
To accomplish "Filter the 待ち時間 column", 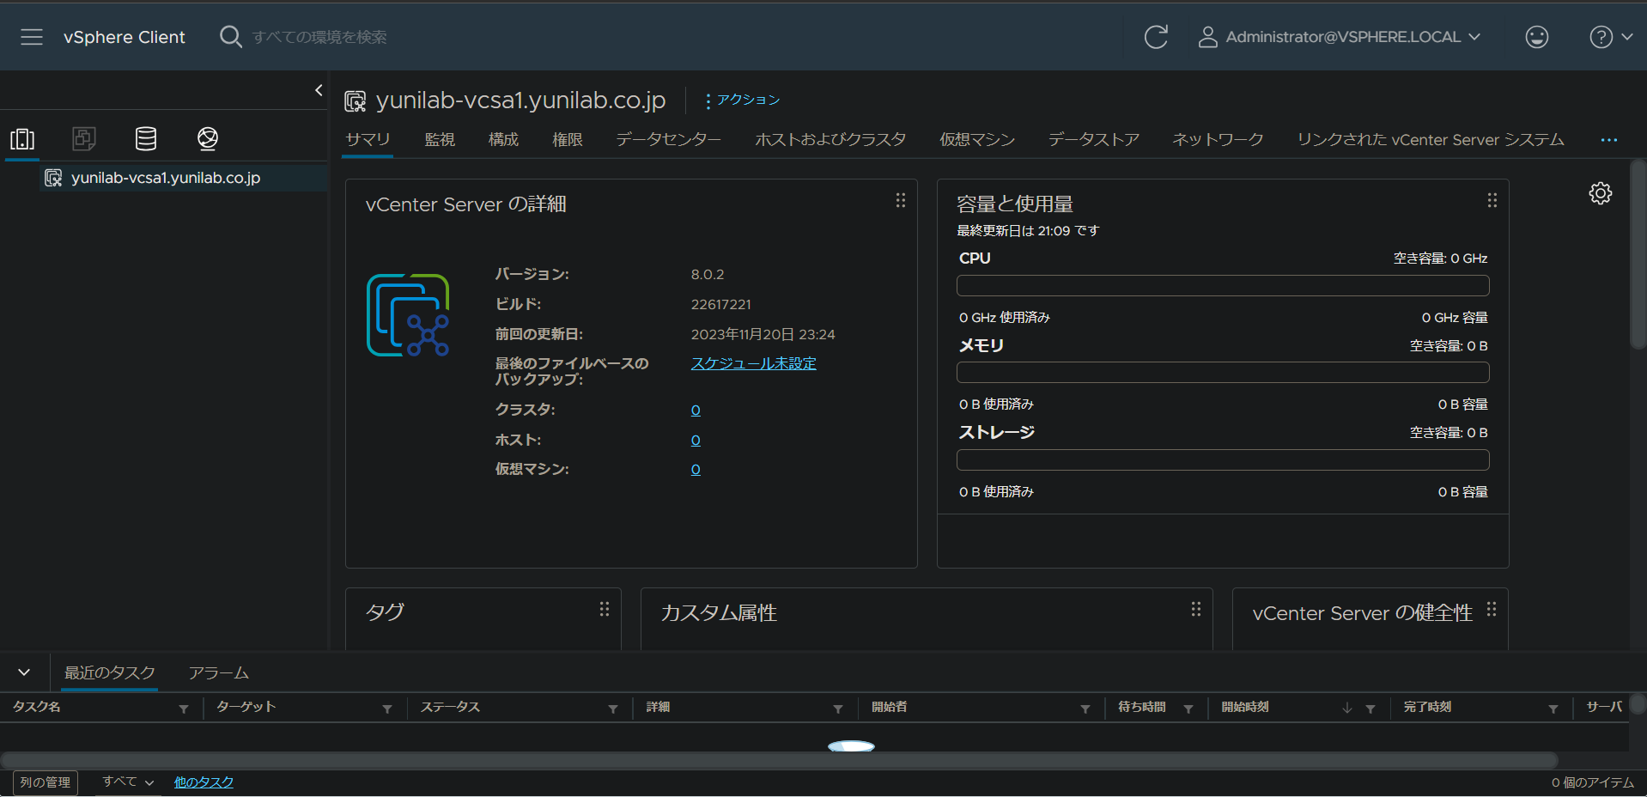I will click(x=1188, y=709).
